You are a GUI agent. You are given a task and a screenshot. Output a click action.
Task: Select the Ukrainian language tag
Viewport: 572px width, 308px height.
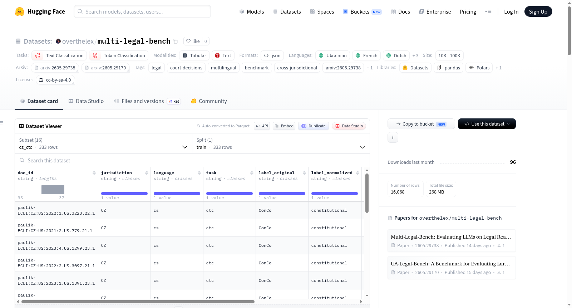(332, 55)
